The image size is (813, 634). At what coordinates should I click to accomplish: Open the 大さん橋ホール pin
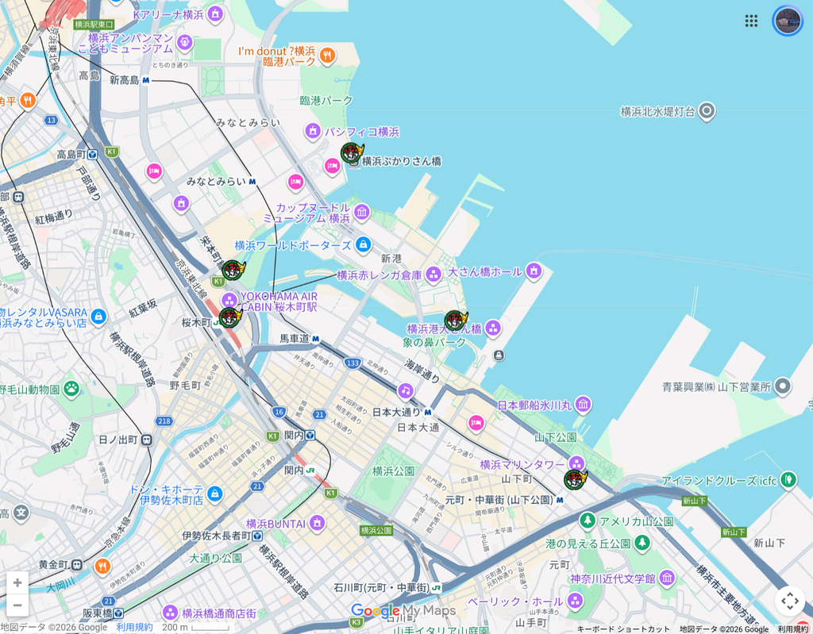[x=534, y=270]
